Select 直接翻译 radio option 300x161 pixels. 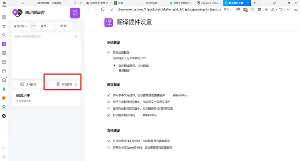115,70
